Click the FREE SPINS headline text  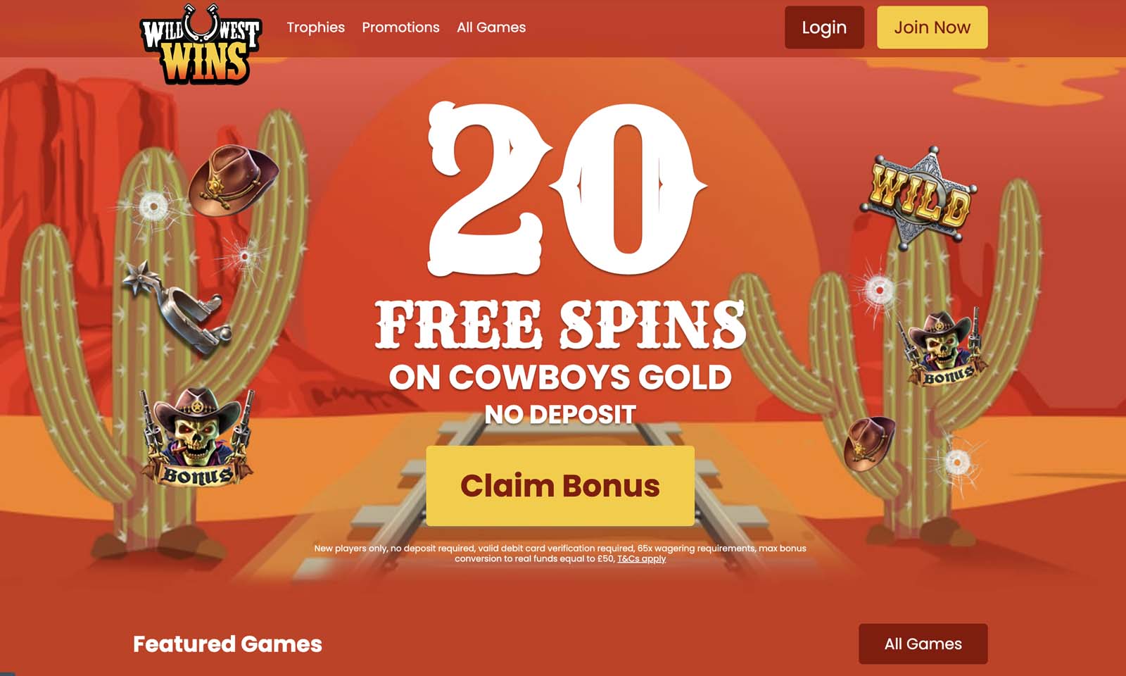pos(560,325)
